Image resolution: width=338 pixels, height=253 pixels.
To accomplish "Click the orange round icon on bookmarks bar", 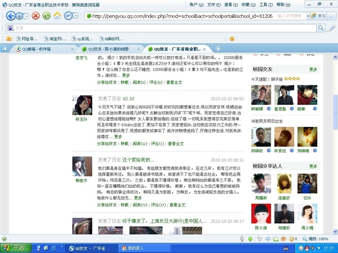I will [232, 39].
